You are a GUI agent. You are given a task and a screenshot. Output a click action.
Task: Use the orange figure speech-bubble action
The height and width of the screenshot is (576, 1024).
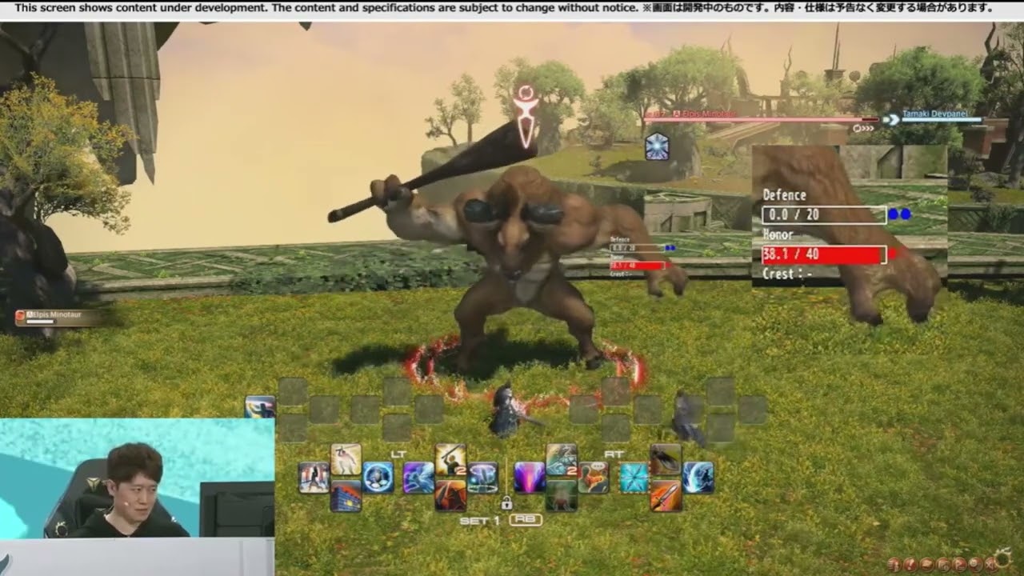pyautogui.click(x=594, y=478)
